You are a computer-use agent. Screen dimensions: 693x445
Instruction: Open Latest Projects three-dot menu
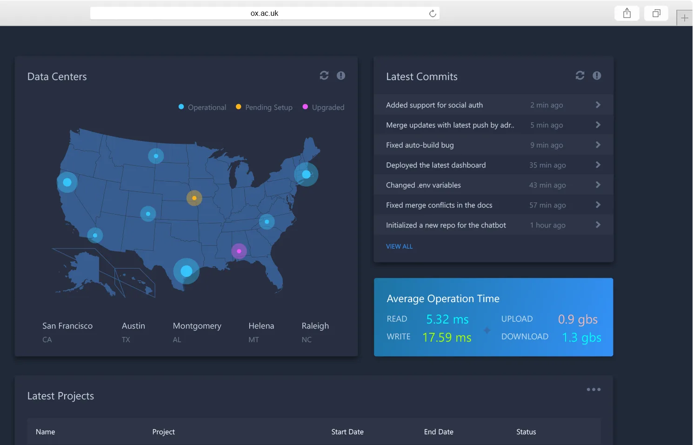[x=593, y=389]
